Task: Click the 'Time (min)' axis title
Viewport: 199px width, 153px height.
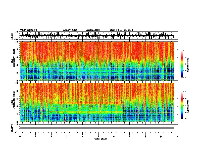Action: [x=101, y=139]
